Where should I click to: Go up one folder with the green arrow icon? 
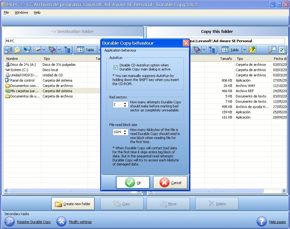coord(252,50)
